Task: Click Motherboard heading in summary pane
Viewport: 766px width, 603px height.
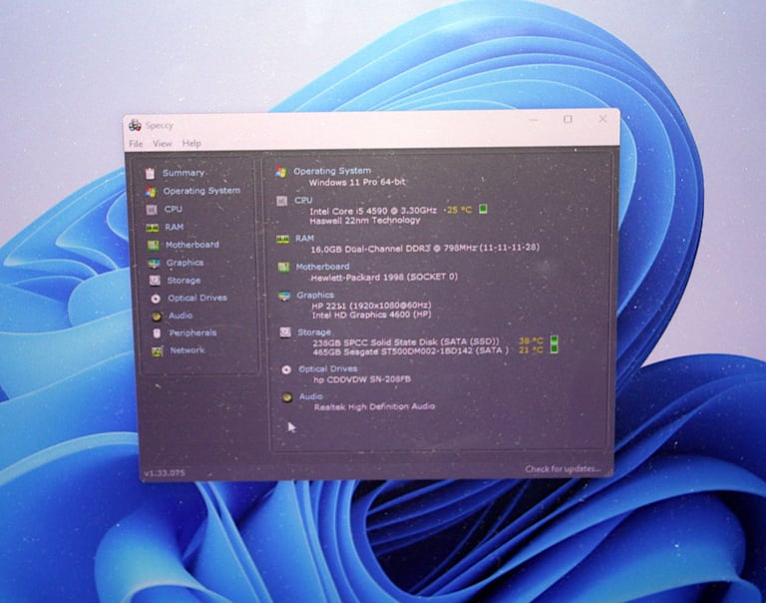Action: [323, 267]
